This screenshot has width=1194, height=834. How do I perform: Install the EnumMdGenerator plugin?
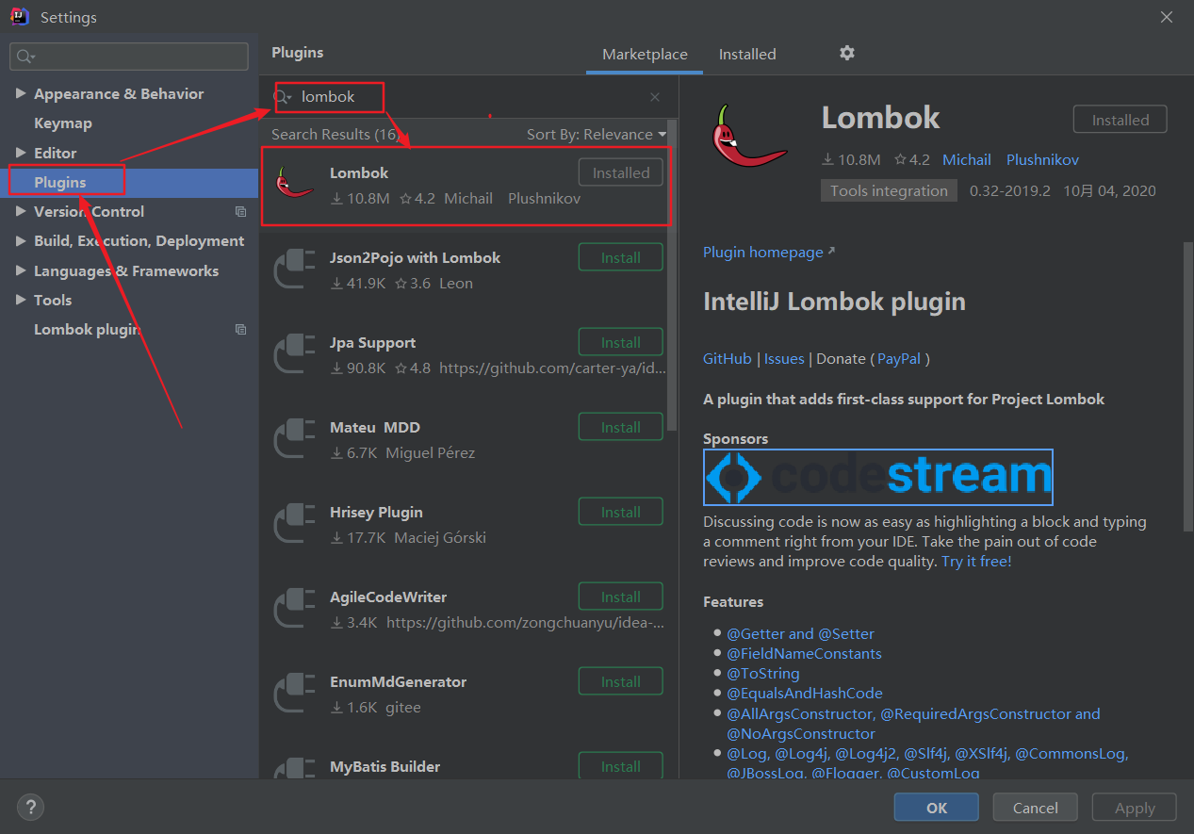point(620,681)
